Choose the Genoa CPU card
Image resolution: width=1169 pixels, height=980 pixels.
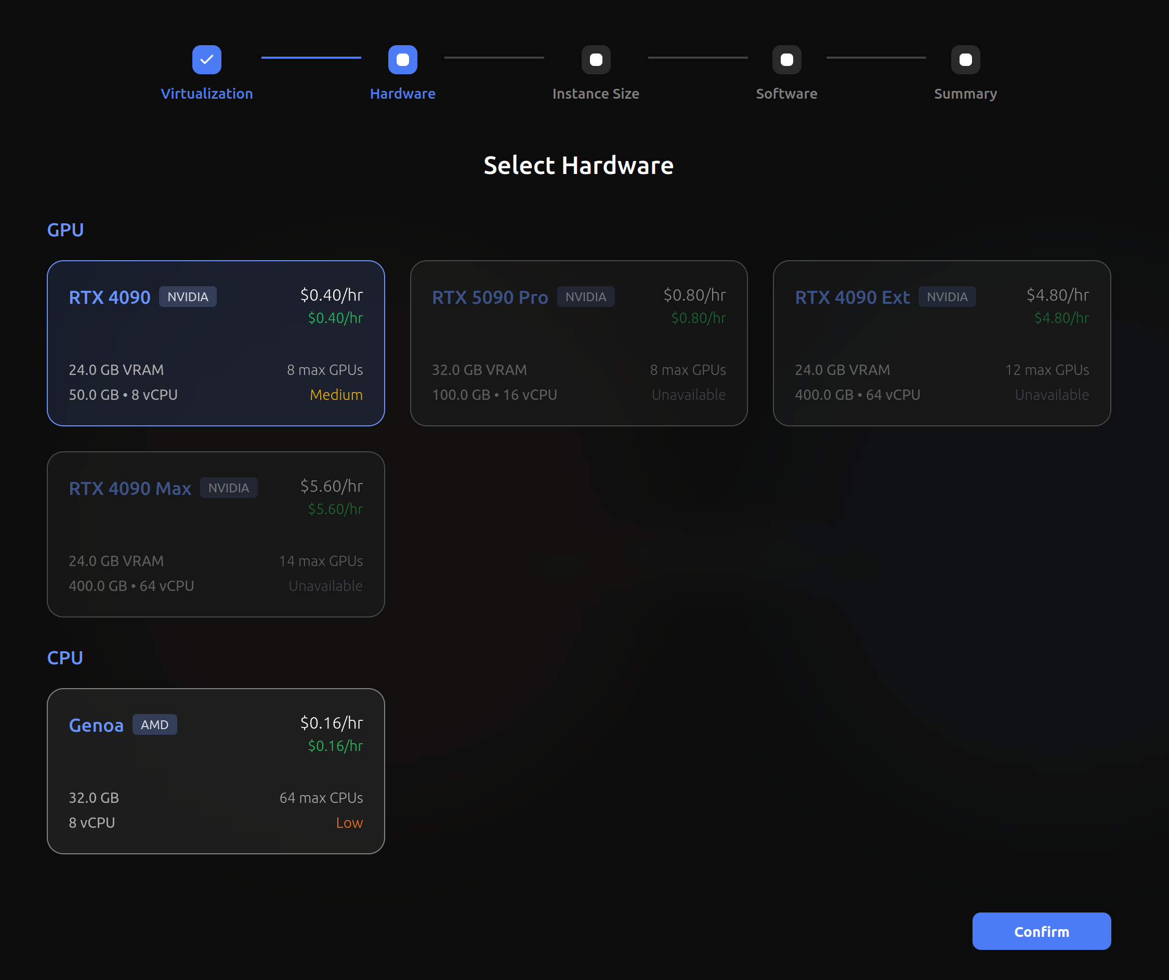(x=215, y=771)
